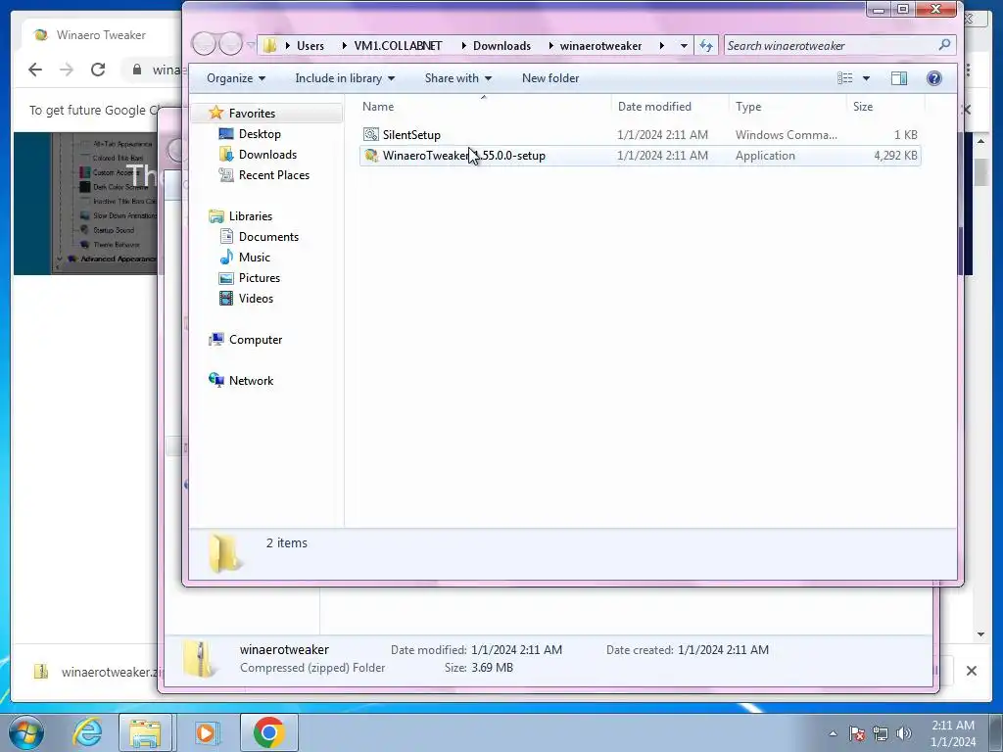Click Downloads in the address breadcrumb
This screenshot has width=1003, height=752.
(x=501, y=45)
